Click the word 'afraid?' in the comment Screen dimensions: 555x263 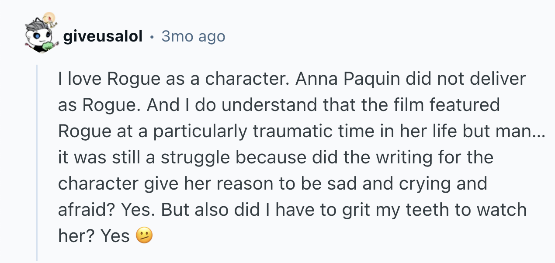click(x=85, y=210)
